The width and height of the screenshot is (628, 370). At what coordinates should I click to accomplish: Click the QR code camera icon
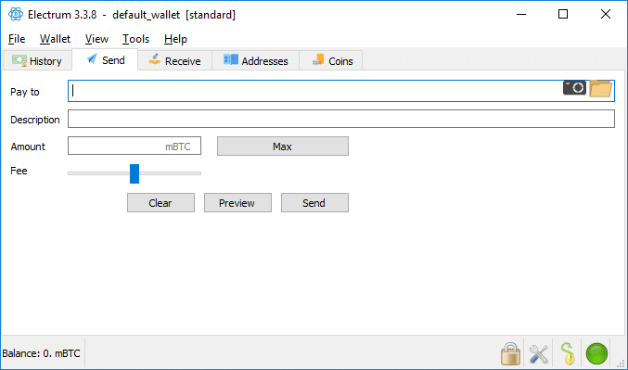pos(574,88)
